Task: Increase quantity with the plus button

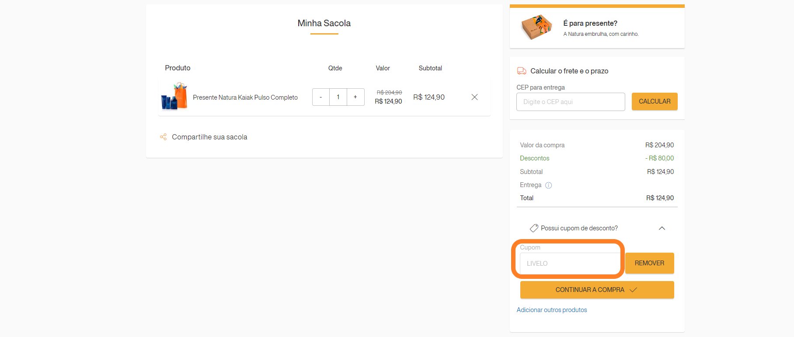Action: 355,97
